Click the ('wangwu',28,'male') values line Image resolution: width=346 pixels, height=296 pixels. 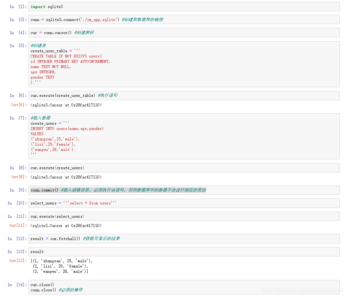pos(53,150)
